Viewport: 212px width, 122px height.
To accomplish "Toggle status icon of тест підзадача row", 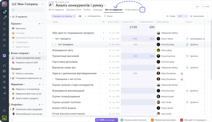I will [x=187, y=39].
